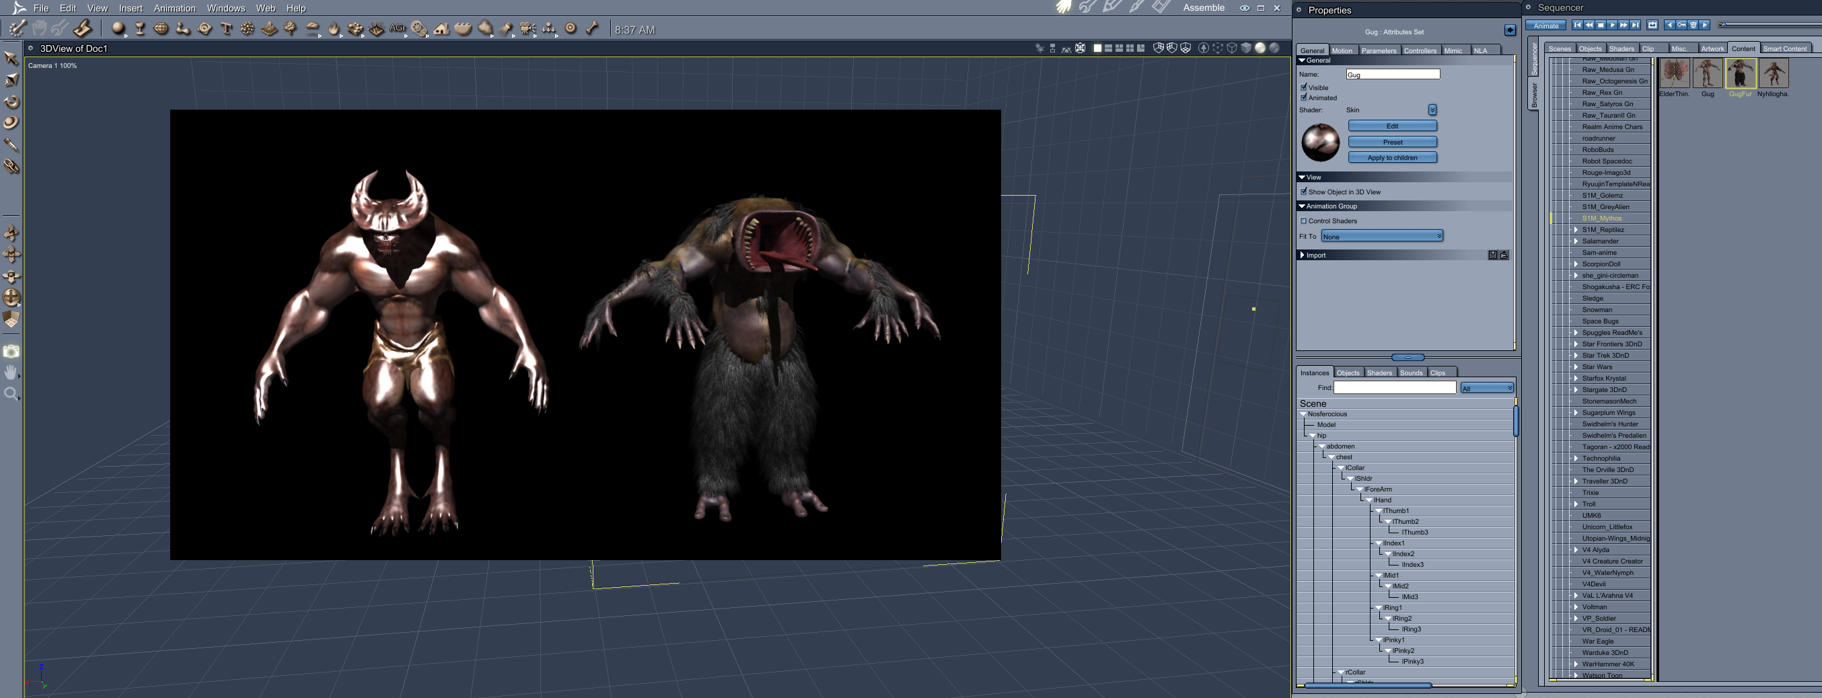The width and height of the screenshot is (1822, 698).
Task: Click the delete keyframe trash icon
Action: click(x=1693, y=25)
